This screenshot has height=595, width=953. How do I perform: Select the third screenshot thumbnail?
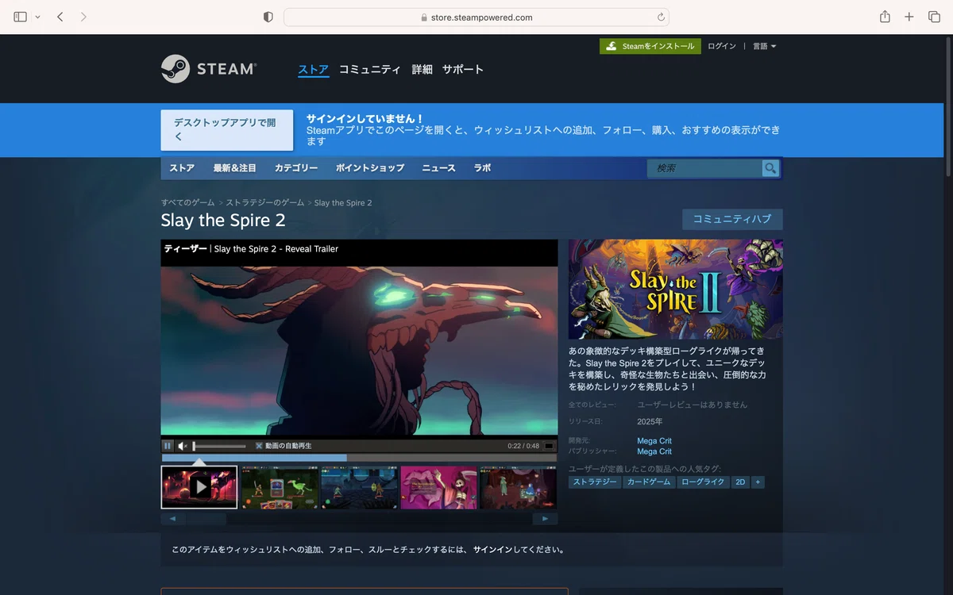point(359,487)
